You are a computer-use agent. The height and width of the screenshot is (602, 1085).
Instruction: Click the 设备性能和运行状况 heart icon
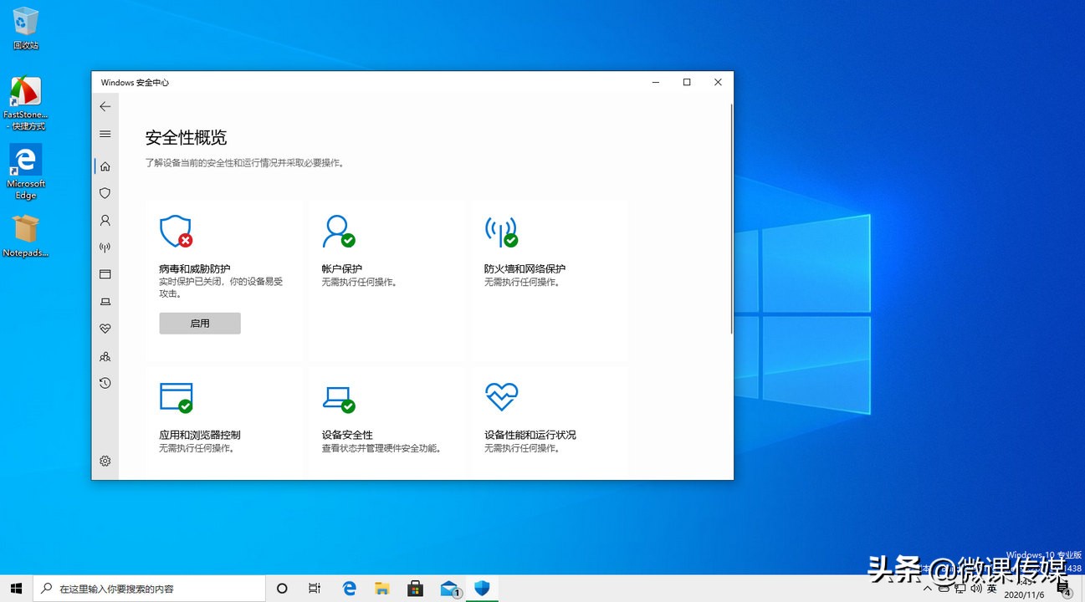(105, 328)
